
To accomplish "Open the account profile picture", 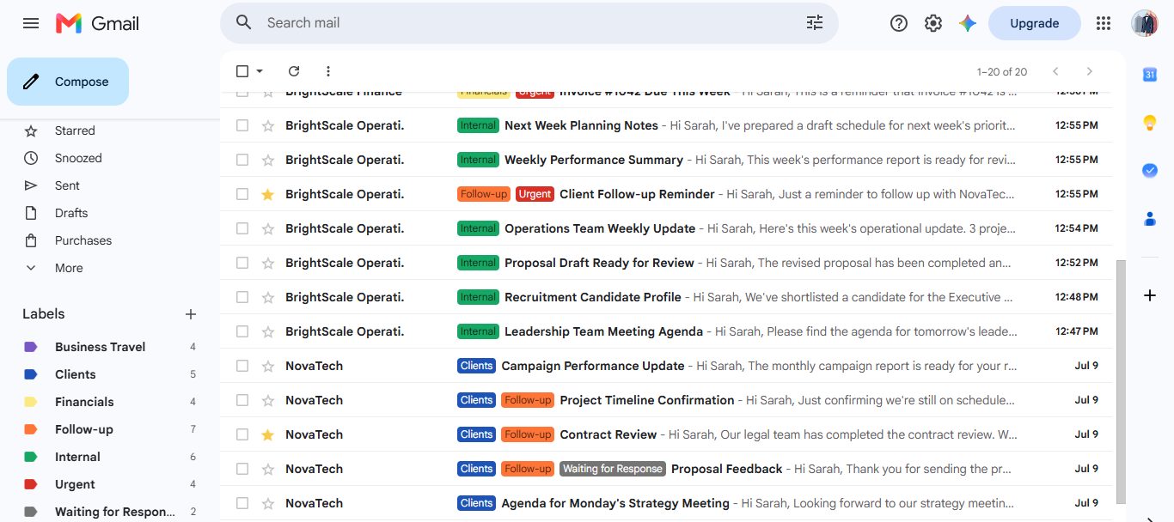I will [1145, 23].
